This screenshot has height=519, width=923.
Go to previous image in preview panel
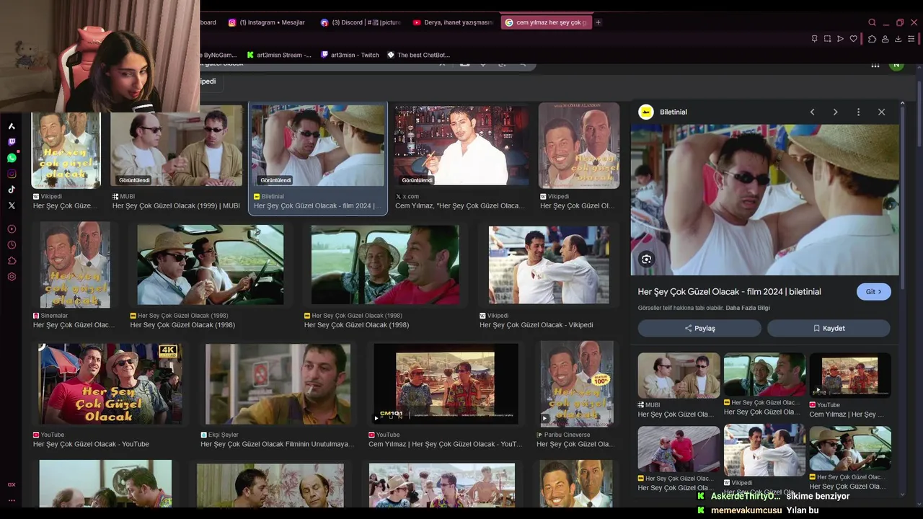click(812, 112)
